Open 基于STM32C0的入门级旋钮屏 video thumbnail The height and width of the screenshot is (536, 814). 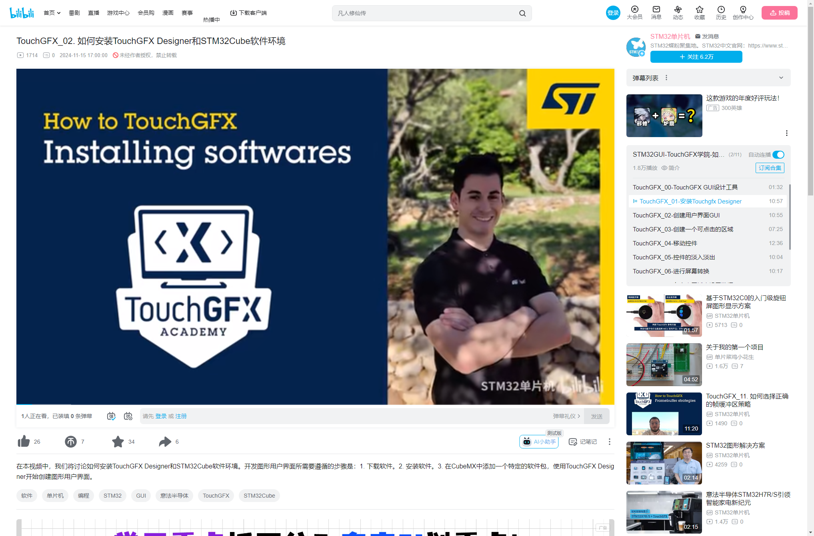(664, 315)
